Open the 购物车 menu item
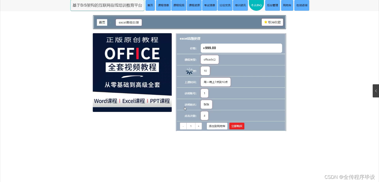The height and width of the screenshot is (182, 379). coord(287,5)
